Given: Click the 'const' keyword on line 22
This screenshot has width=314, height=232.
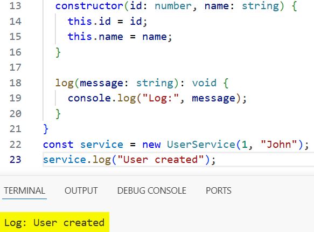Looking at the screenshot, I should pos(58,145).
